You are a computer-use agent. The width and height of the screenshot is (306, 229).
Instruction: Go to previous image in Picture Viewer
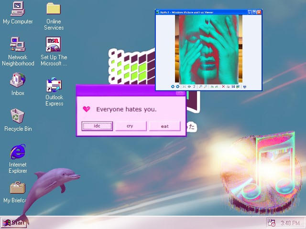pyautogui.click(x=173, y=87)
